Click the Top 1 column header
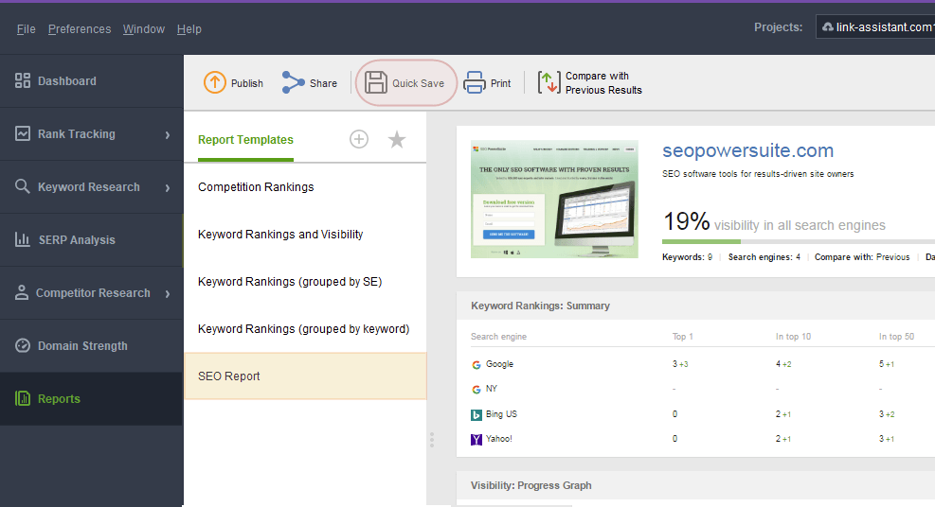935x507 pixels. click(683, 336)
